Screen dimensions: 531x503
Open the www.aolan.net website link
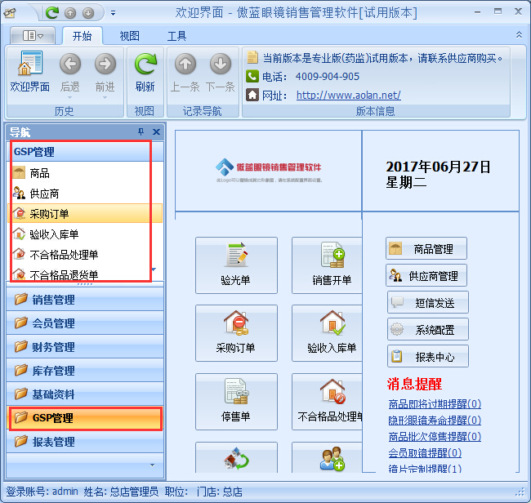pyautogui.click(x=348, y=95)
